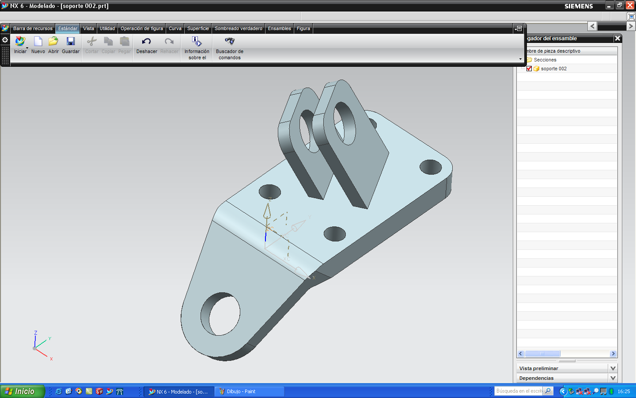Create a new file with Nuevo
This screenshot has height=398, width=636.
[38, 42]
